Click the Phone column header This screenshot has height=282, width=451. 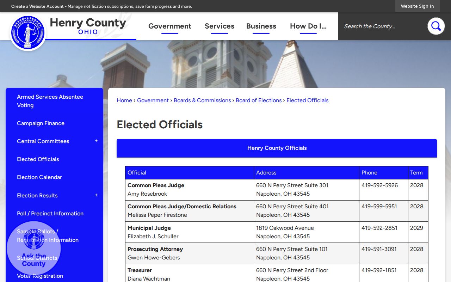[x=383, y=173]
